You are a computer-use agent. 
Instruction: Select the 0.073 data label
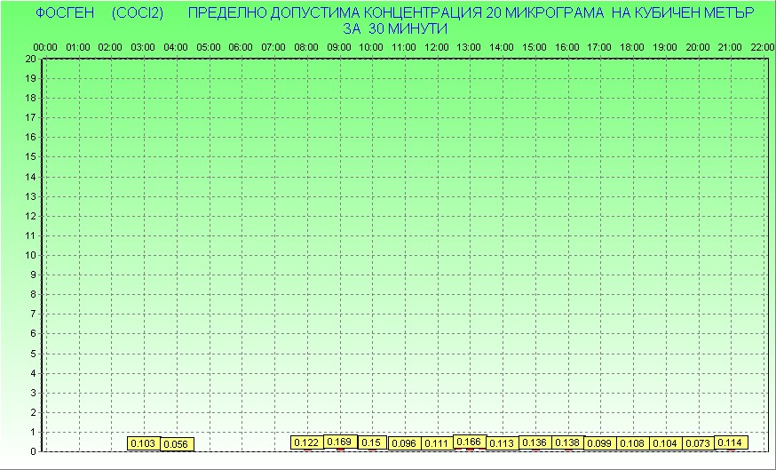tap(697, 443)
